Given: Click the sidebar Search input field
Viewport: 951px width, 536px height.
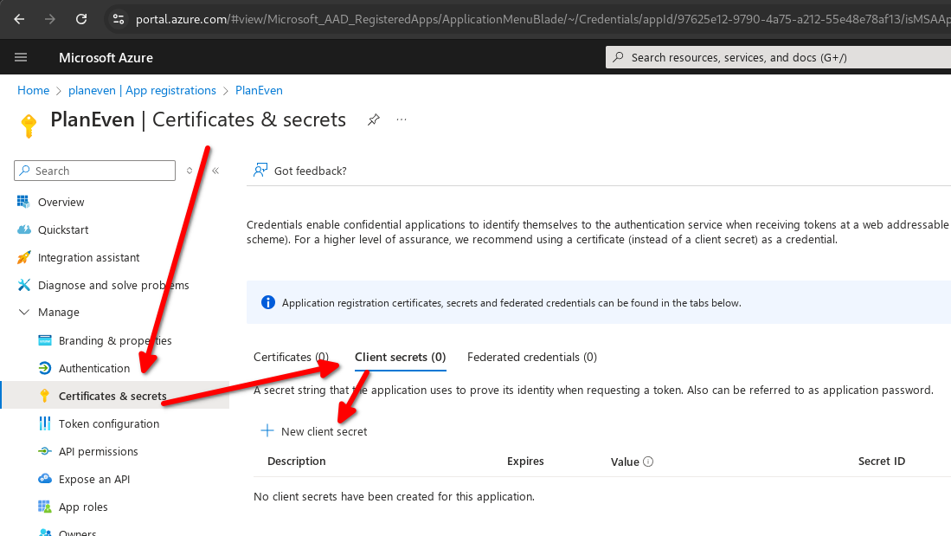Looking at the screenshot, I should coord(94,171).
